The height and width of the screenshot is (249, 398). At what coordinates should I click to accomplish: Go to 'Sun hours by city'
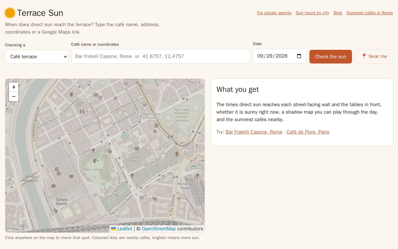[x=312, y=13]
